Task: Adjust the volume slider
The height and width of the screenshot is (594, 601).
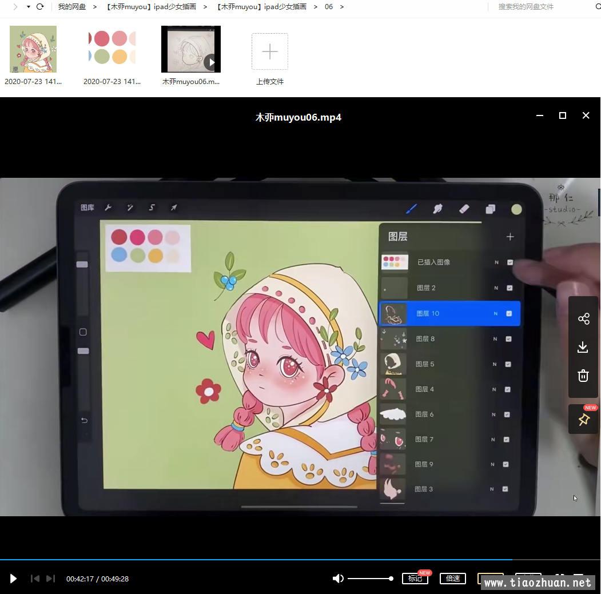Action: (370, 579)
